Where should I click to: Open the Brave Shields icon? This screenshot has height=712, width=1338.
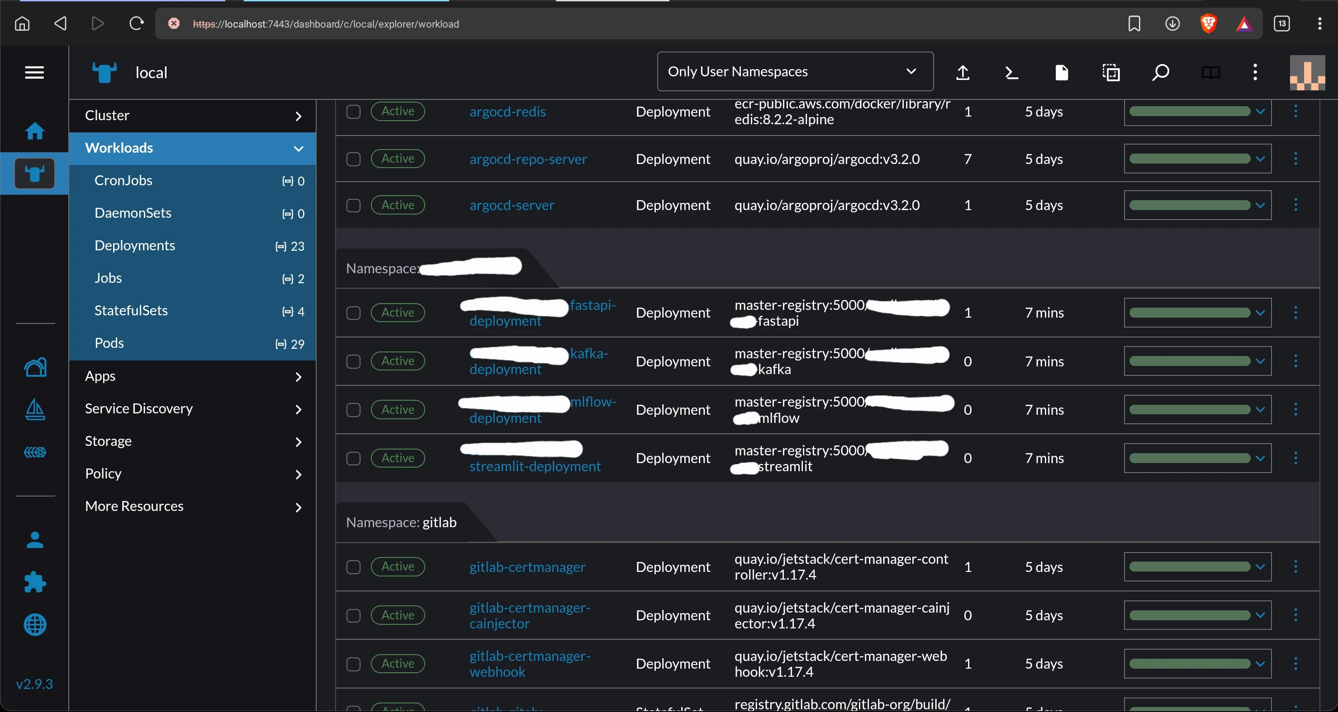click(1208, 24)
